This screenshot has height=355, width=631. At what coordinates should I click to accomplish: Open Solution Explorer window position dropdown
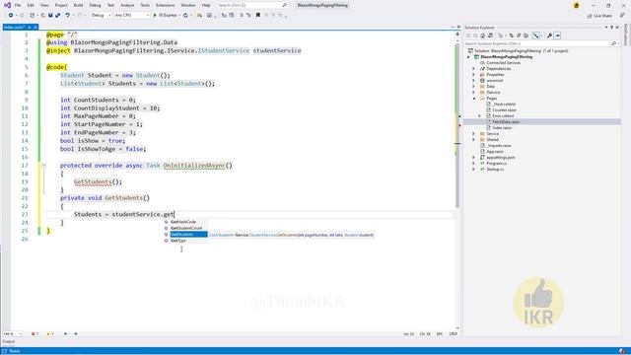(606, 28)
